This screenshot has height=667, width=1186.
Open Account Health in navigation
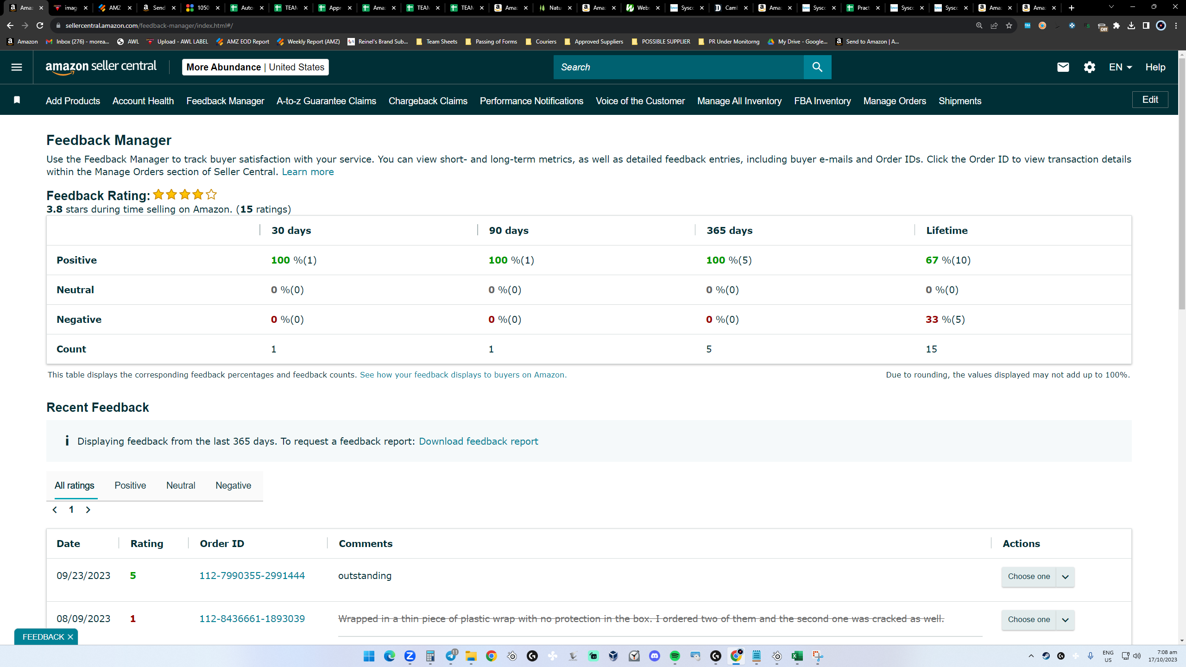tap(143, 101)
